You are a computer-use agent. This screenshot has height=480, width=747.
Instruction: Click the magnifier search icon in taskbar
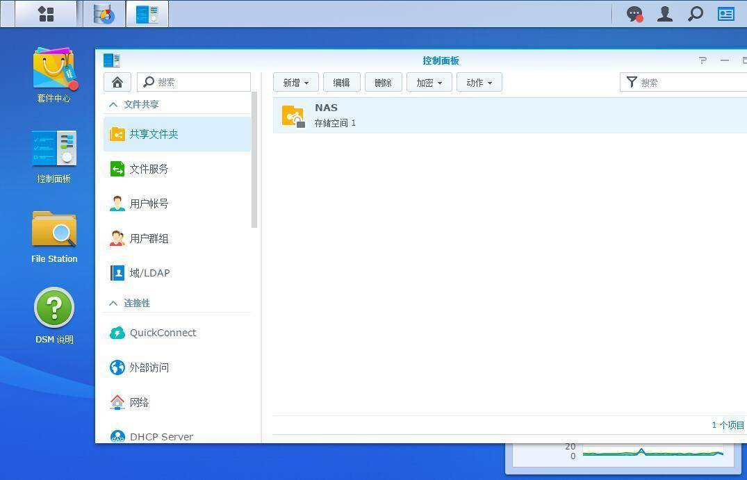(695, 14)
